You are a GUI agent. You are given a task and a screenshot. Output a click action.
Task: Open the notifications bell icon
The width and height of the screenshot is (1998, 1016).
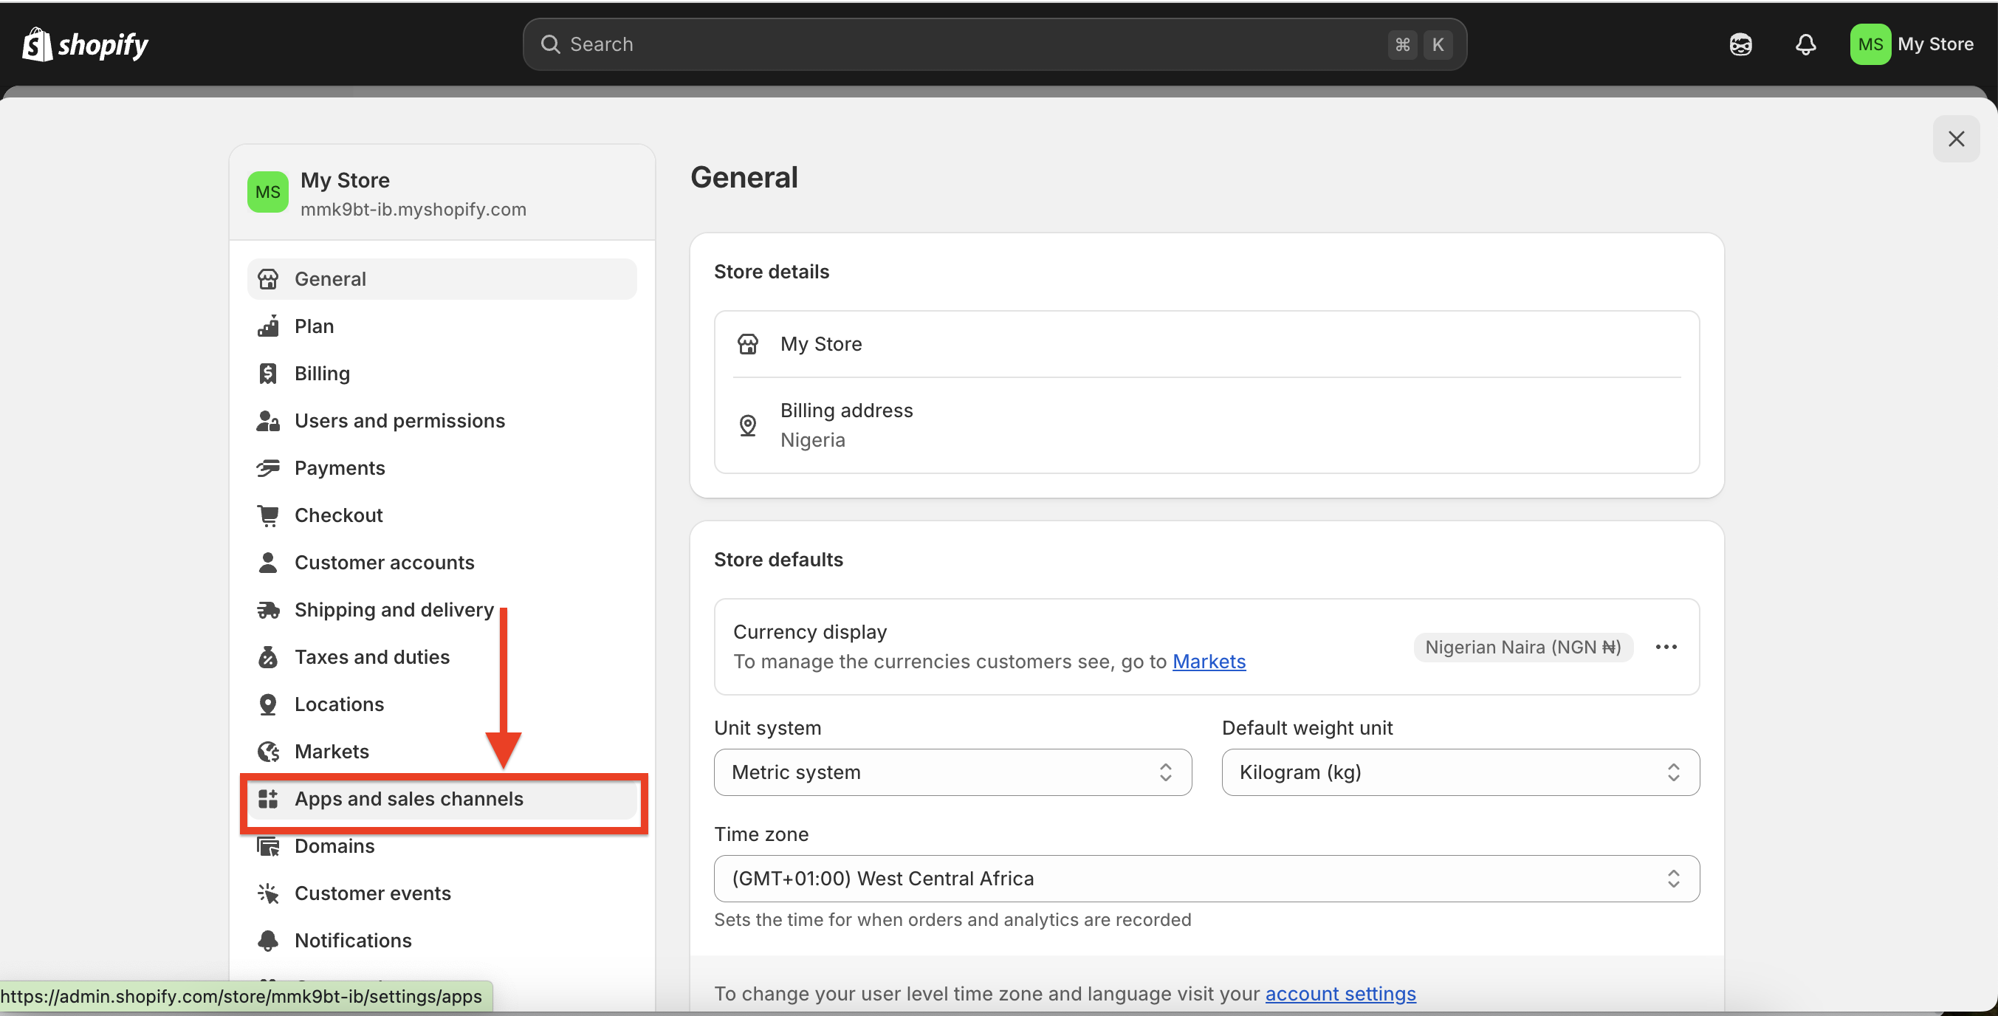[1805, 44]
